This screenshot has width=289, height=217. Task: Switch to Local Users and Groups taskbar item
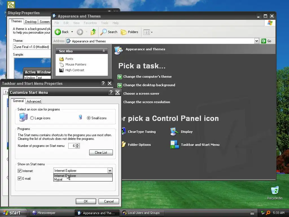tap(142, 213)
